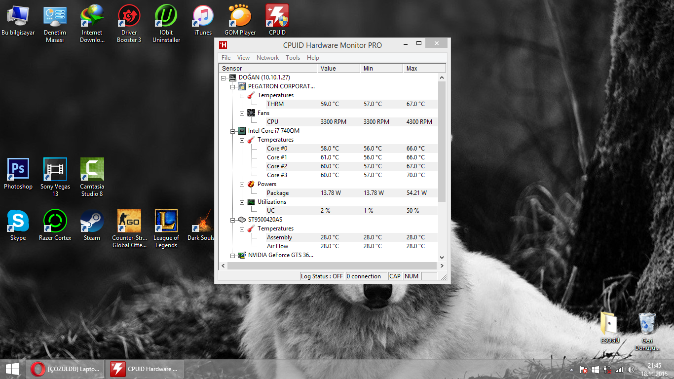Select ESOGÜ folder on desktop

pyautogui.click(x=610, y=327)
